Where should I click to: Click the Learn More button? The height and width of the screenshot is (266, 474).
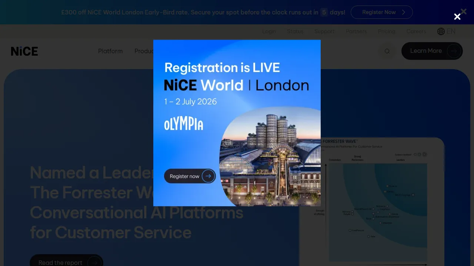pos(432,51)
